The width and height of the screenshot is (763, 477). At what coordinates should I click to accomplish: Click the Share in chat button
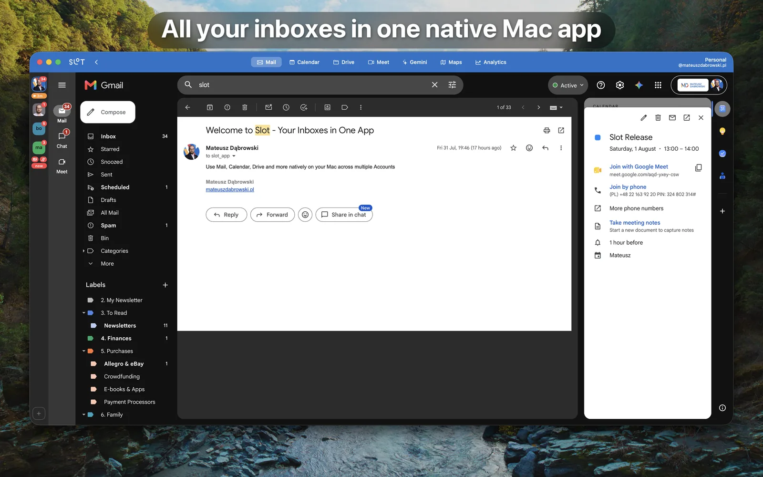(x=344, y=215)
